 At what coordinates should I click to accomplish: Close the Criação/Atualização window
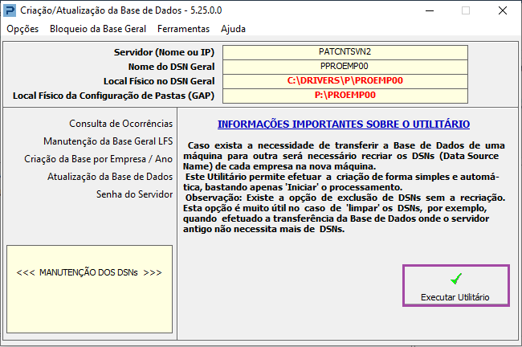503,10
